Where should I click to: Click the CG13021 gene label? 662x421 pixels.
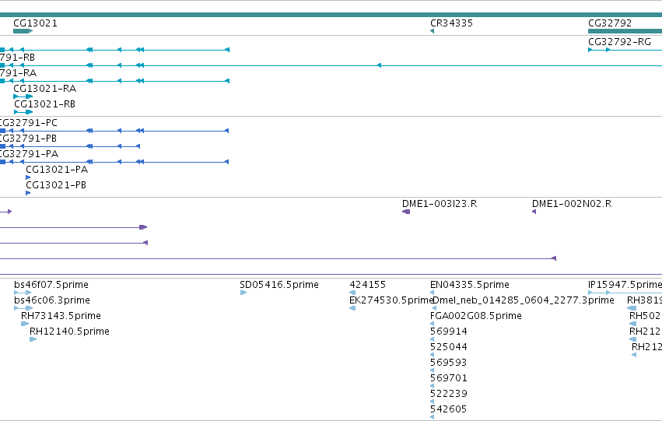36,23
